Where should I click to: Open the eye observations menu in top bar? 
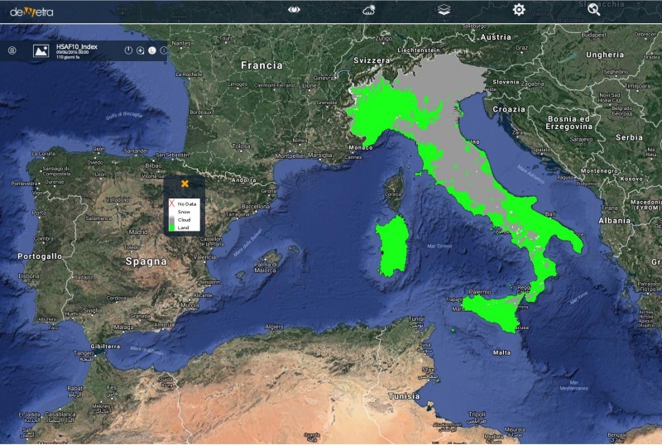click(294, 10)
